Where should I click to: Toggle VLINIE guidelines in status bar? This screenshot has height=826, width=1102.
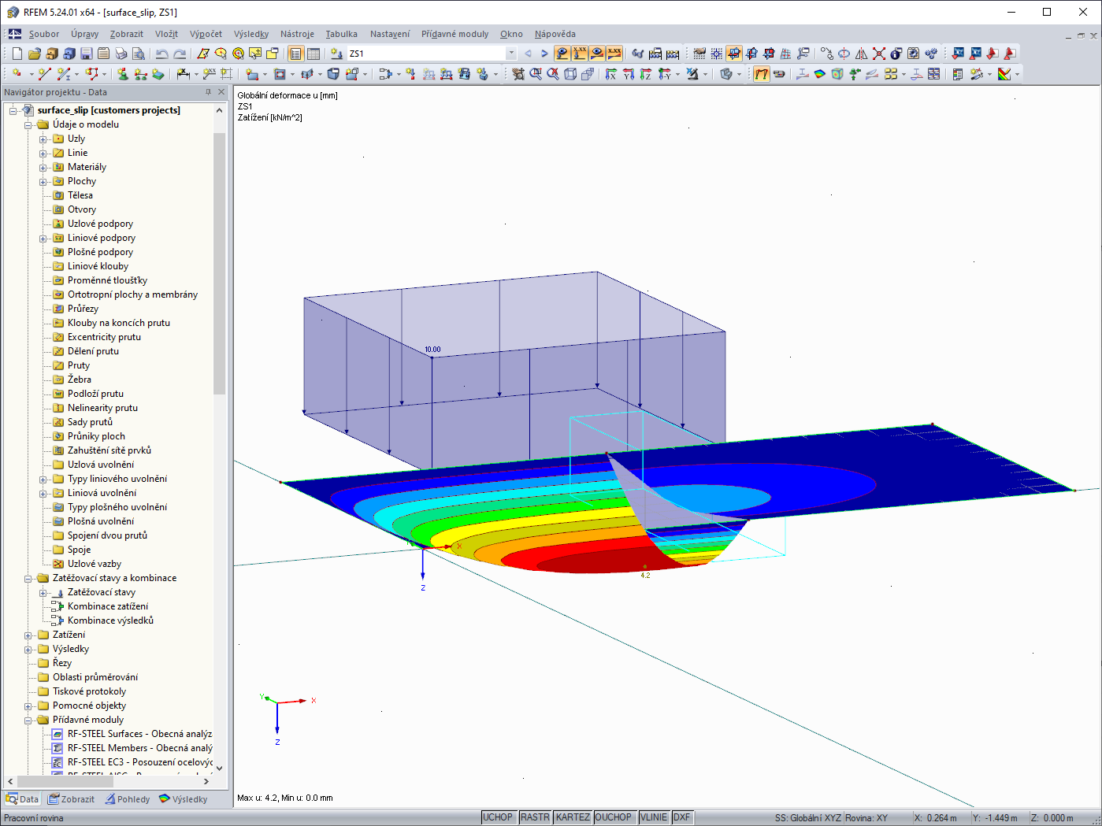[654, 817]
